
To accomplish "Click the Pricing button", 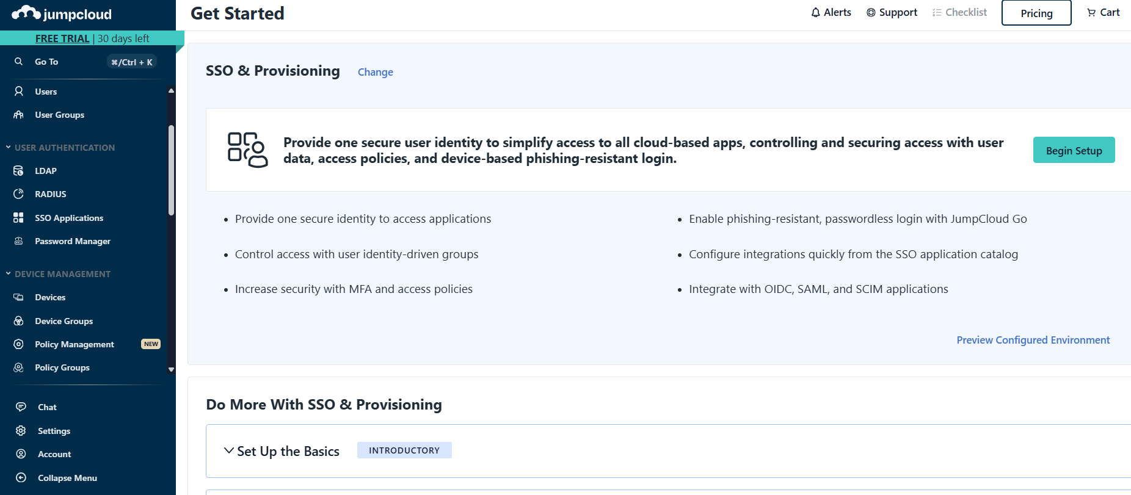I will pyautogui.click(x=1036, y=13).
